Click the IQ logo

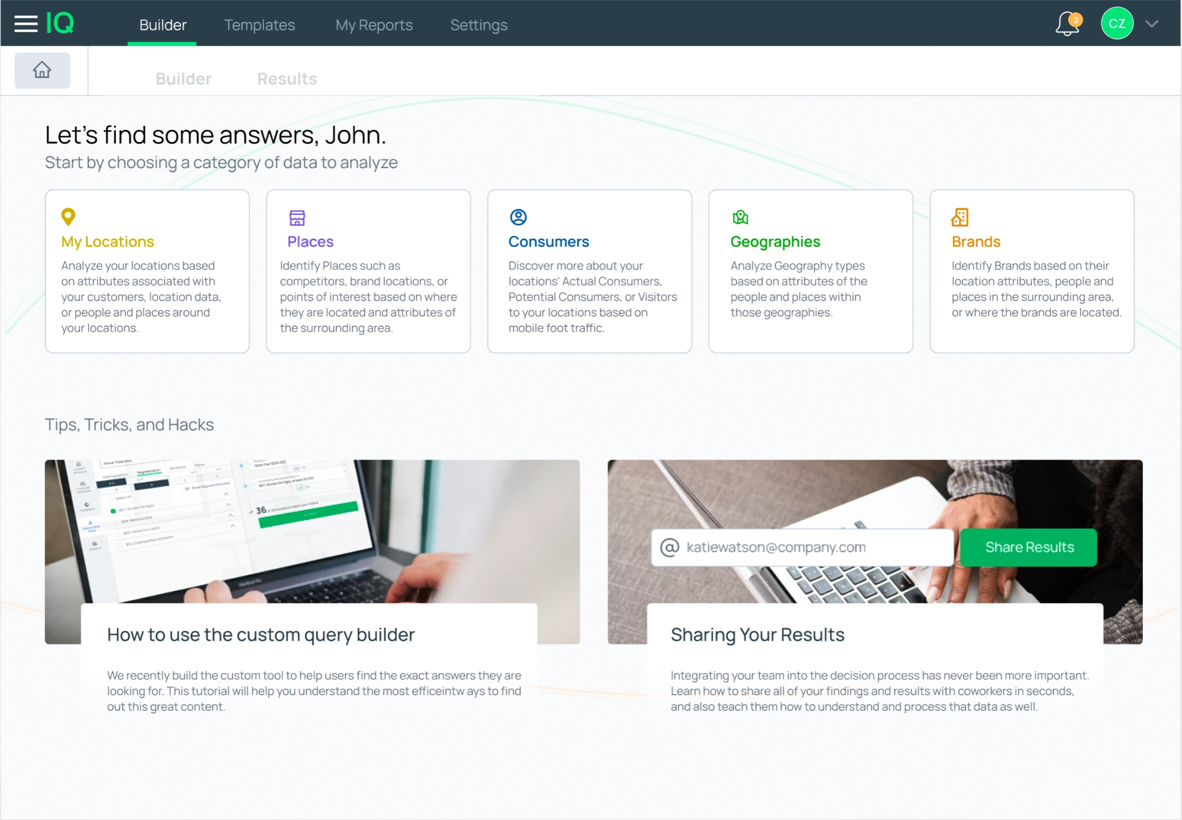pyautogui.click(x=60, y=23)
